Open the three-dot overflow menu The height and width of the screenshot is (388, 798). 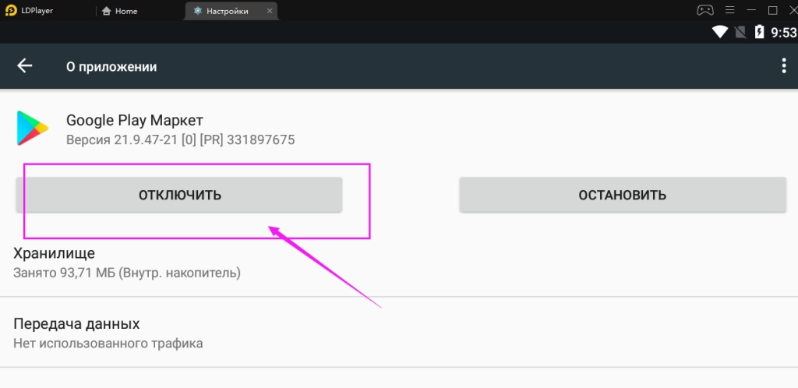784,66
